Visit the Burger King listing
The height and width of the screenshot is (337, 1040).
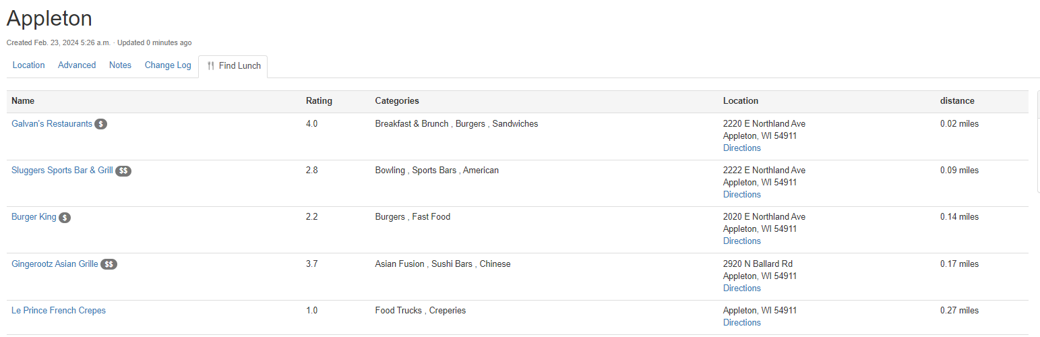[x=34, y=217]
